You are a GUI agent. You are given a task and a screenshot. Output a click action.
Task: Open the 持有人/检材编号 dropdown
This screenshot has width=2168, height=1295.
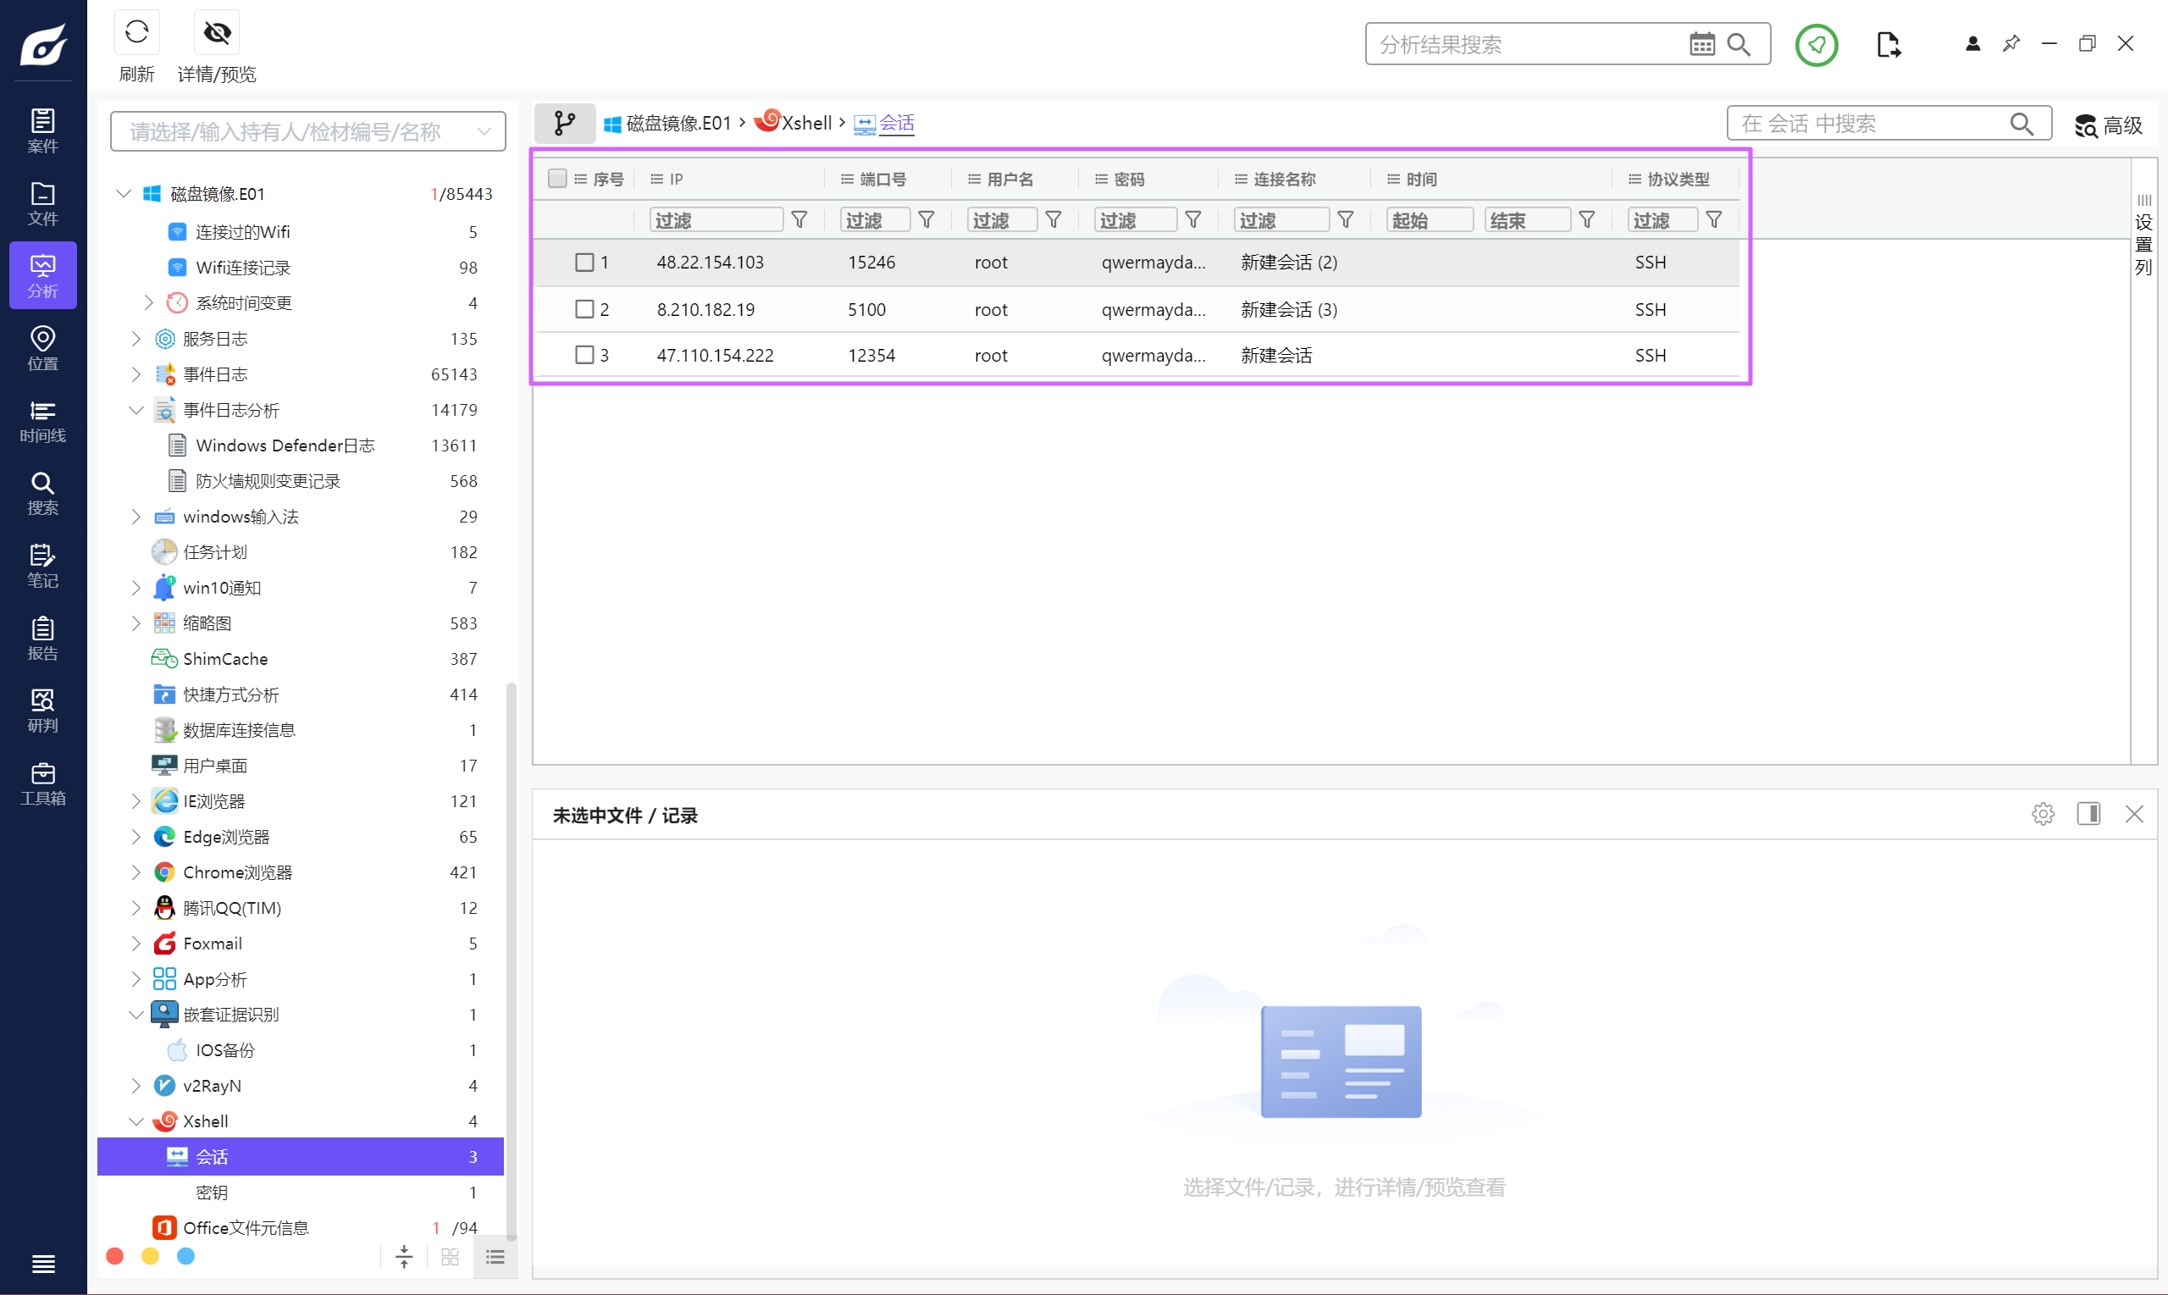coord(308,131)
